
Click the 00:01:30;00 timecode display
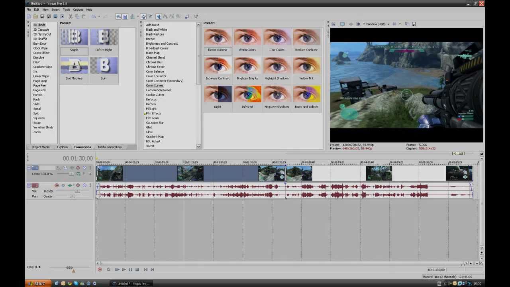coord(78,159)
